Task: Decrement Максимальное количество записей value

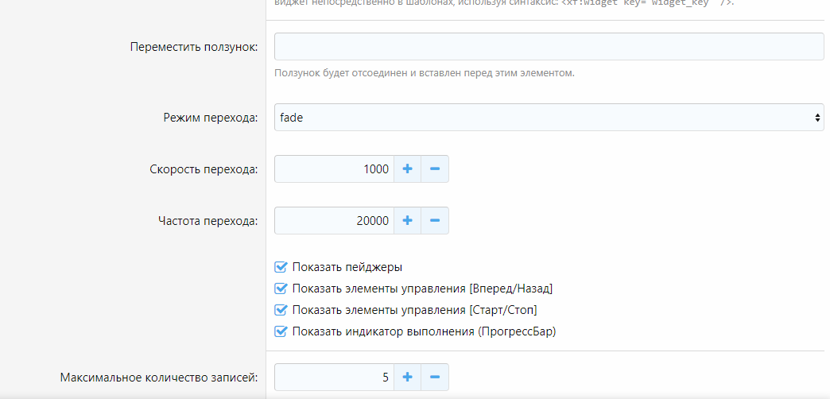Action: [x=435, y=378]
